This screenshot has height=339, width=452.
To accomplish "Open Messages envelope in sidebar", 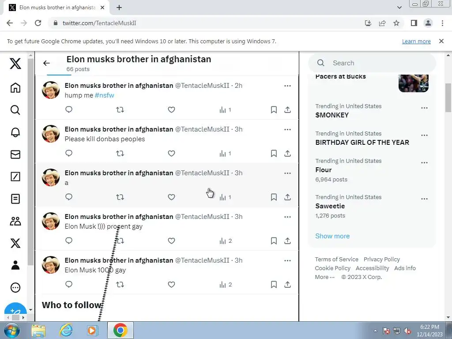I will coord(15,154).
